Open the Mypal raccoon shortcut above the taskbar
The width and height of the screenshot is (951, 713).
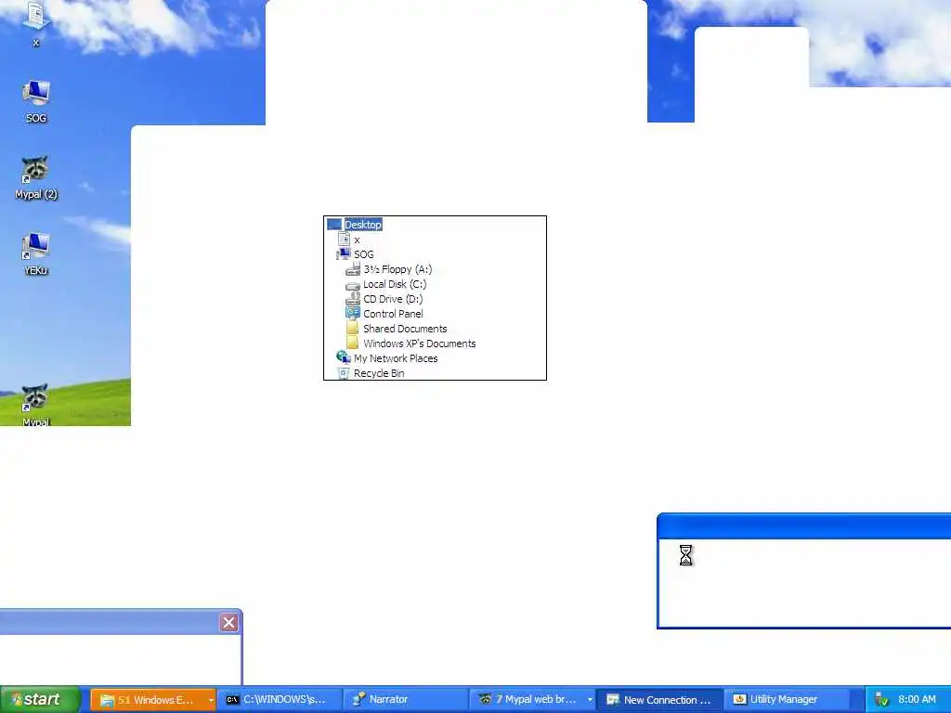(x=36, y=405)
